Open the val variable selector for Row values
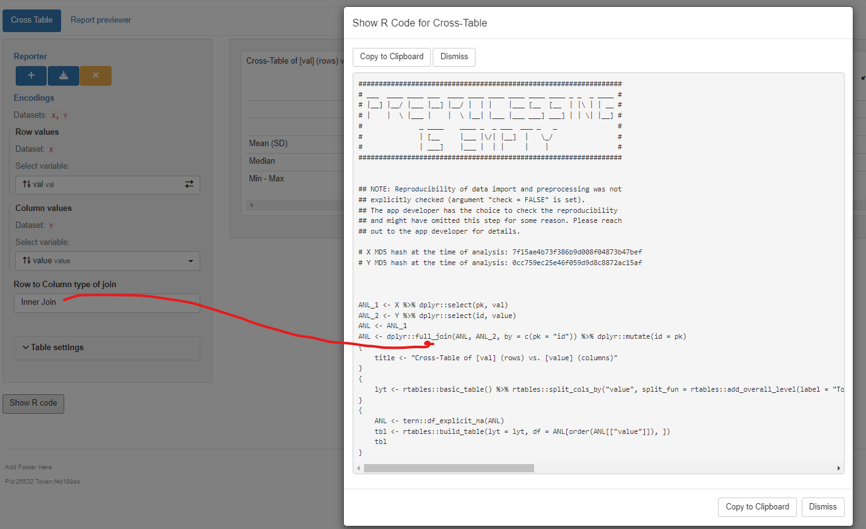Viewport: 866px width, 529px height. 101,185
